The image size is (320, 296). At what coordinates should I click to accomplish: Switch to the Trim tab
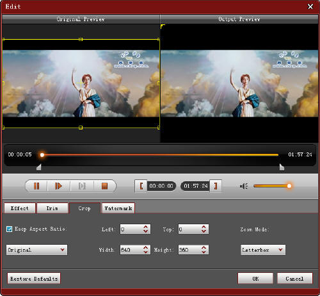click(x=52, y=208)
